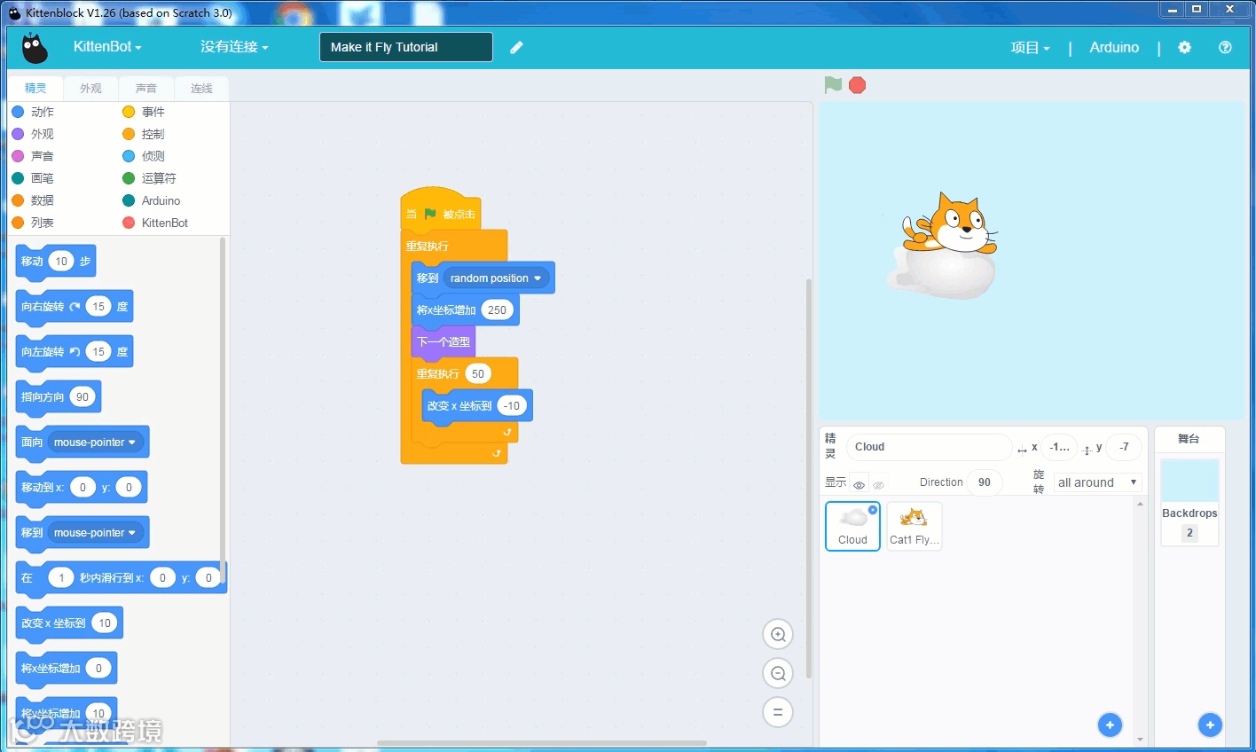
Task: Add a new backdrop with plus button
Action: [1210, 725]
